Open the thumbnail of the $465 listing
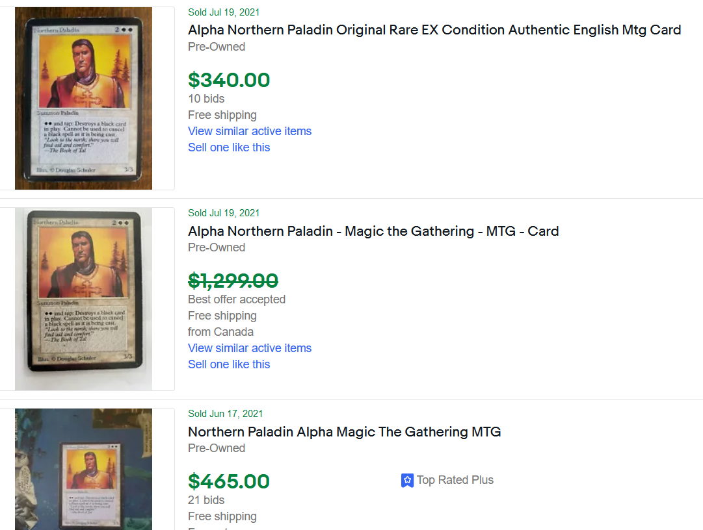 [83, 469]
